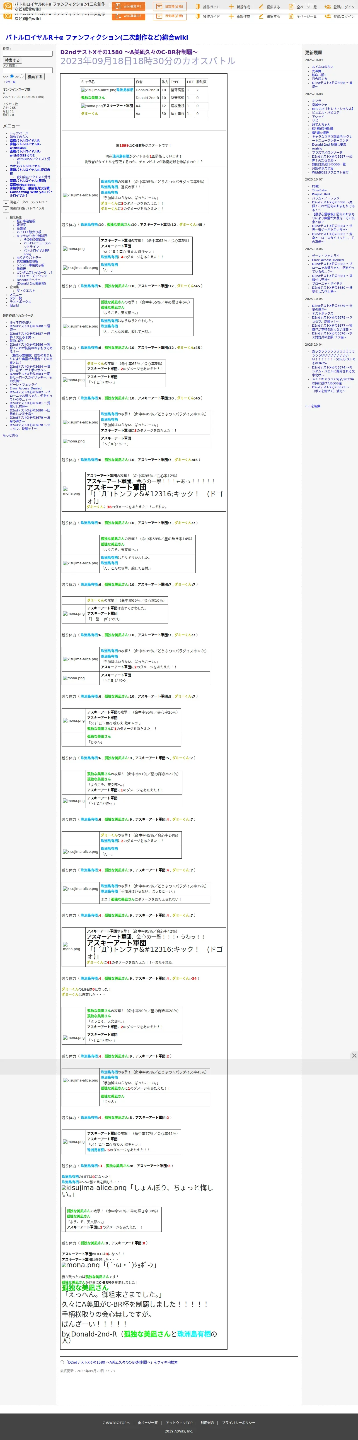This screenshot has height=1440, width=358.
Task: Select the 'and' radio button for tag search
Action: (12, 77)
